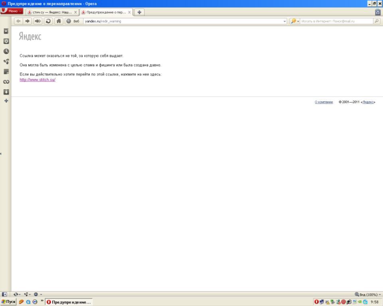The image size is (383, 306).
Task: Click the Back navigation arrow
Action: (x=18, y=21)
